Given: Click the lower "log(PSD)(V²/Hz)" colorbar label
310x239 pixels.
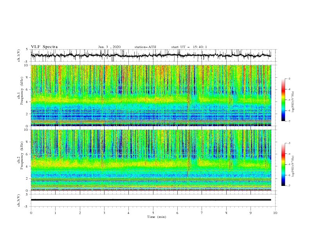Looking at the screenshot, I should pos(293,166).
